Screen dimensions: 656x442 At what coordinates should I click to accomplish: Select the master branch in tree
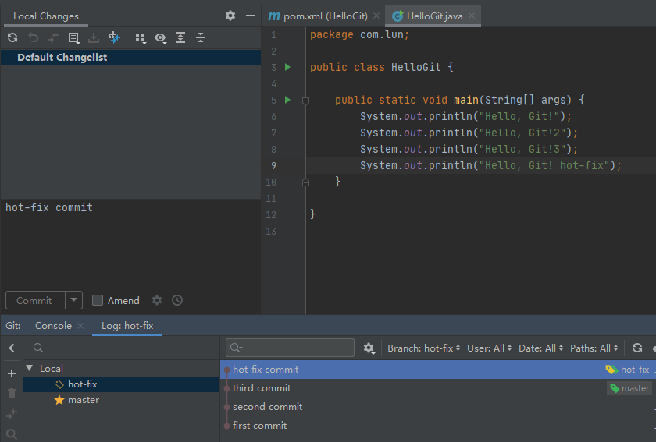(121, 400)
